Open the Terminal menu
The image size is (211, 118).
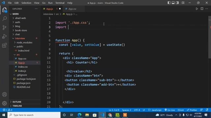[x=60, y=3]
